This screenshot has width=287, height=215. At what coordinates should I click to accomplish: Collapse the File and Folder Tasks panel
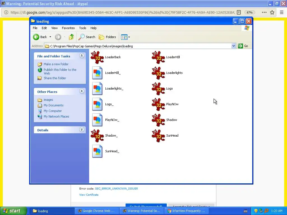[x=82, y=56]
